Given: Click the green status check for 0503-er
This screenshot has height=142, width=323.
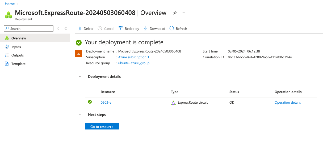Looking at the screenshot, I should point(90,102).
